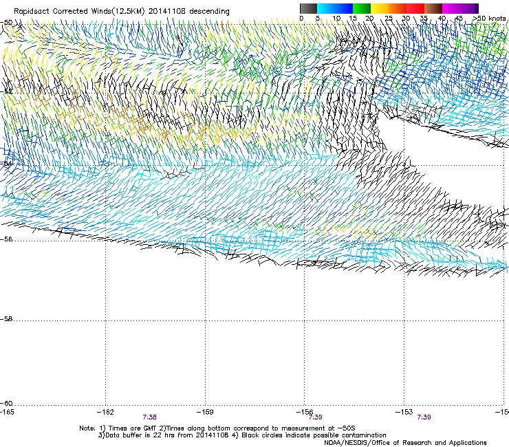Click the -58 latitude axis label

tap(6, 319)
